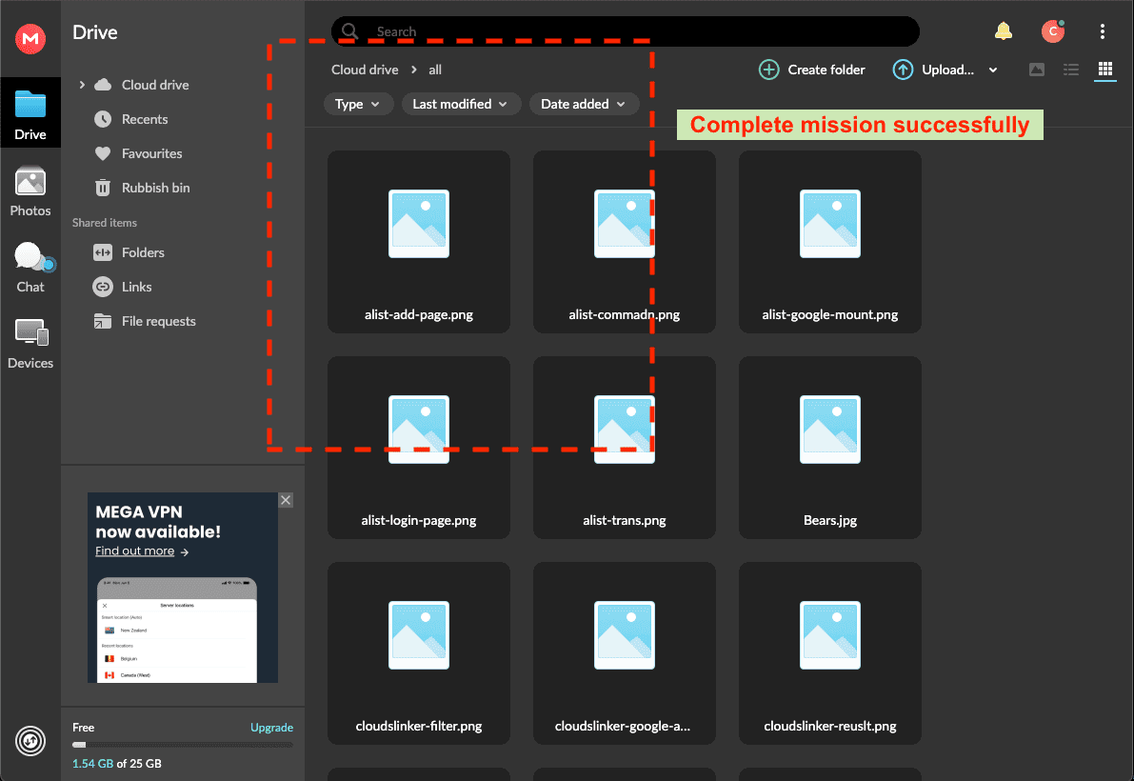Screen dimensions: 1134x781
Task: Select the cloudslinker-filter.png thumbnail
Action: tap(419, 635)
